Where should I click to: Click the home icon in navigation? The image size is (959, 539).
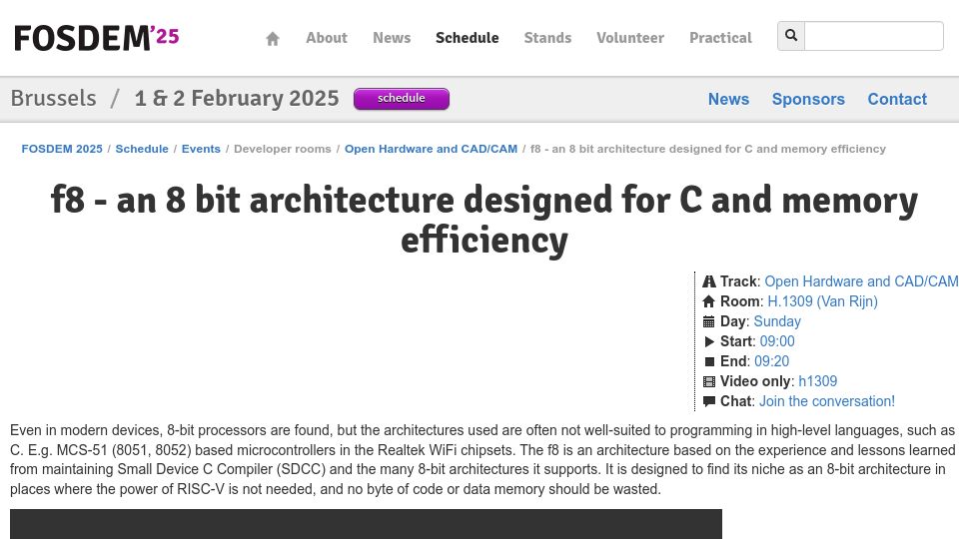273,39
